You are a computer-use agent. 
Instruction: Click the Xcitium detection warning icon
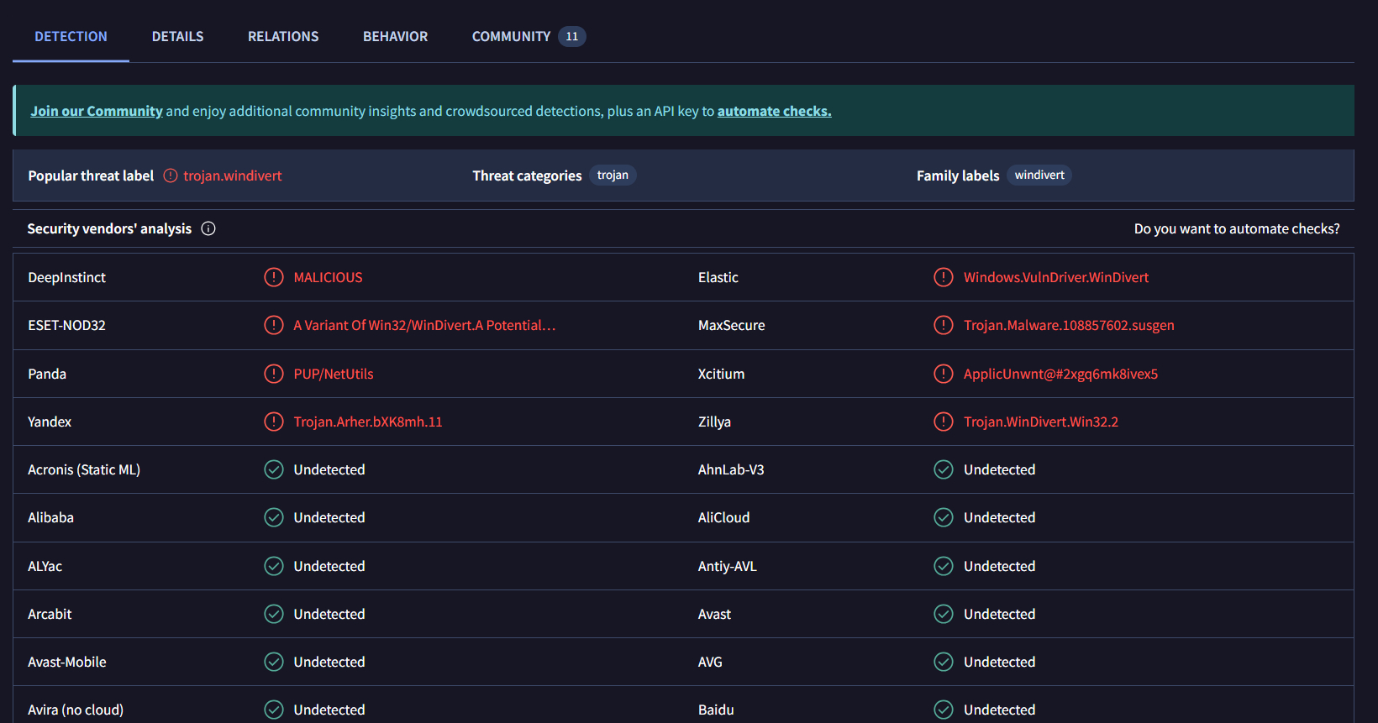[944, 374]
